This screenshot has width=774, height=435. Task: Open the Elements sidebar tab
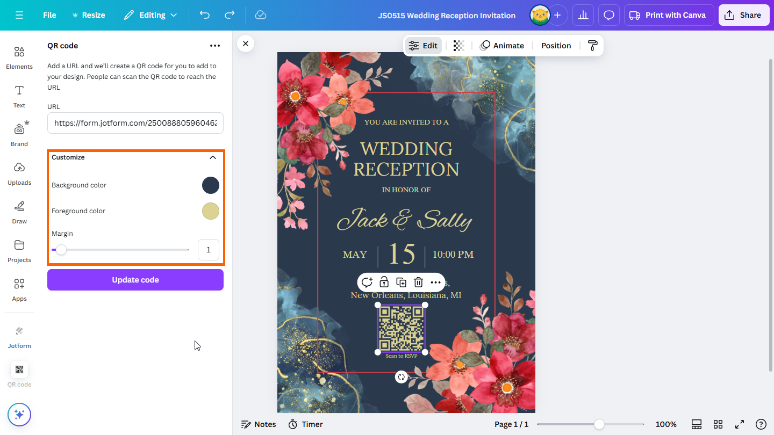tap(19, 58)
